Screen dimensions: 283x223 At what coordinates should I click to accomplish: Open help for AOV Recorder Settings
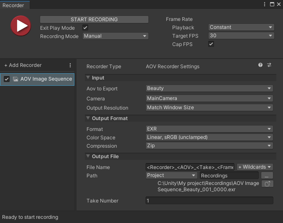(x=260, y=65)
